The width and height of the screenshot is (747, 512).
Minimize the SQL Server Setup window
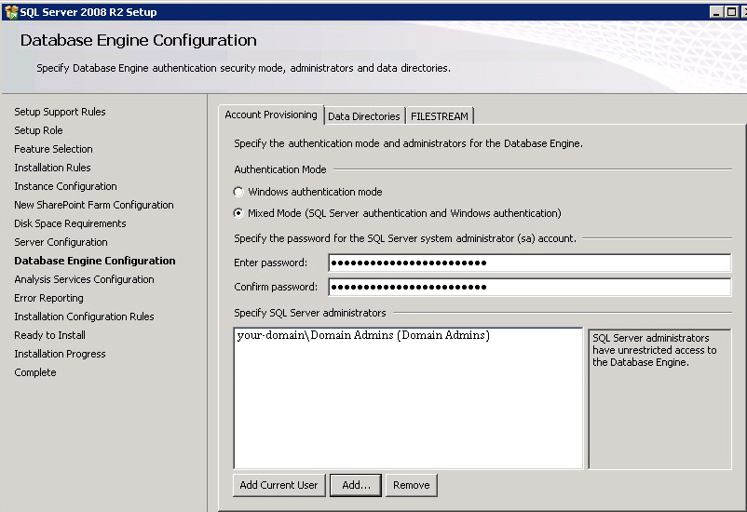[x=715, y=12]
